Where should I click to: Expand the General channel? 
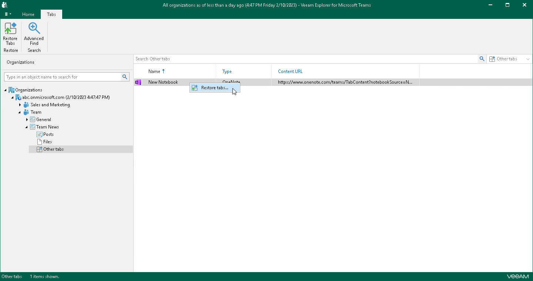[x=27, y=120]
